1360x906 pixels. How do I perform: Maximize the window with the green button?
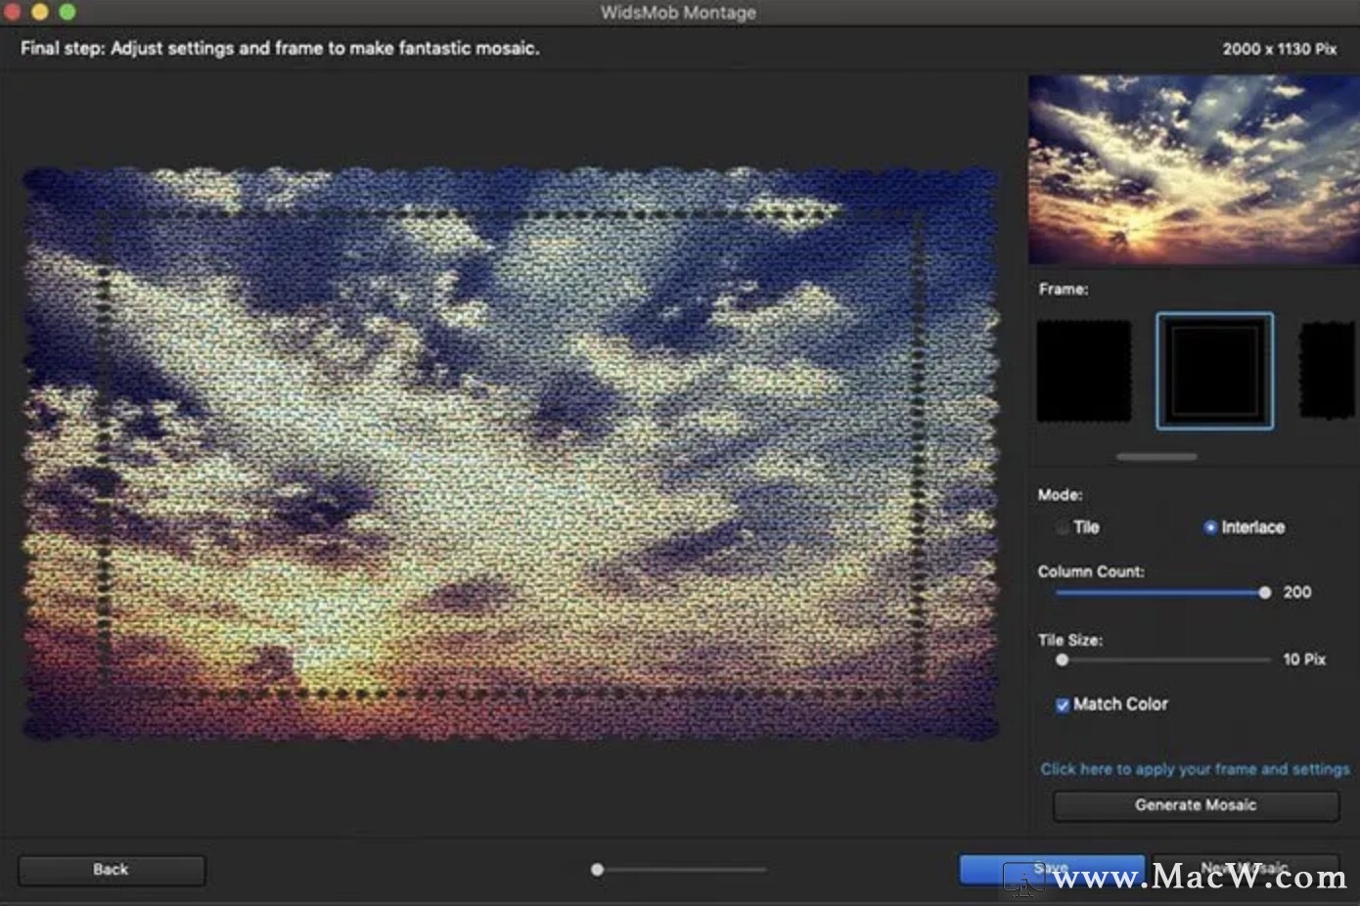tap(68, 12)
